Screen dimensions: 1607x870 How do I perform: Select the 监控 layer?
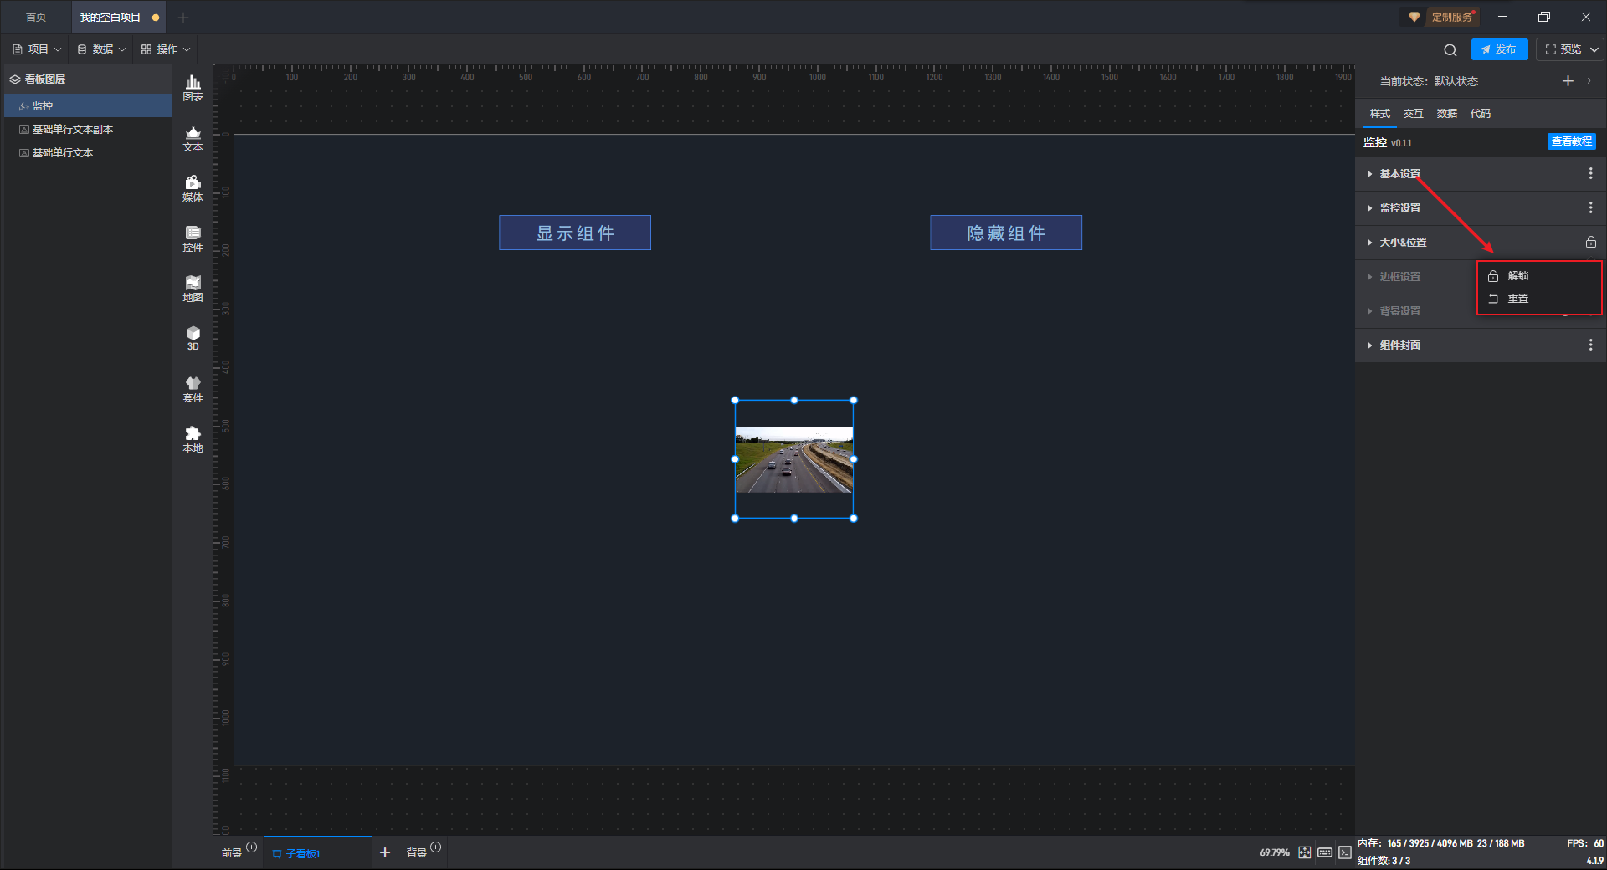tap(88, 105)
